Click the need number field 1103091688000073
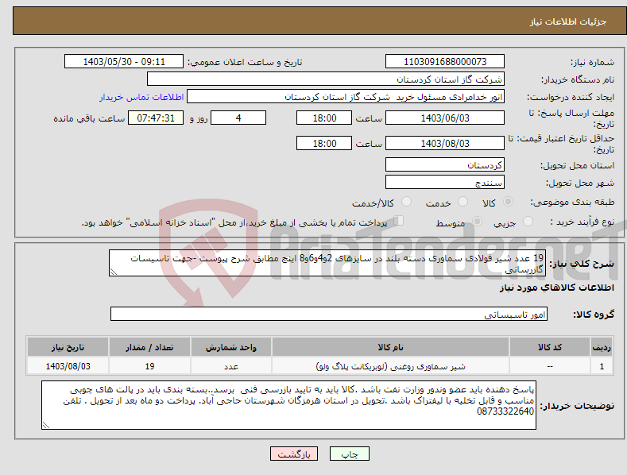The width and height of the screenshot is (627, 475). click(x=445, y=62)
